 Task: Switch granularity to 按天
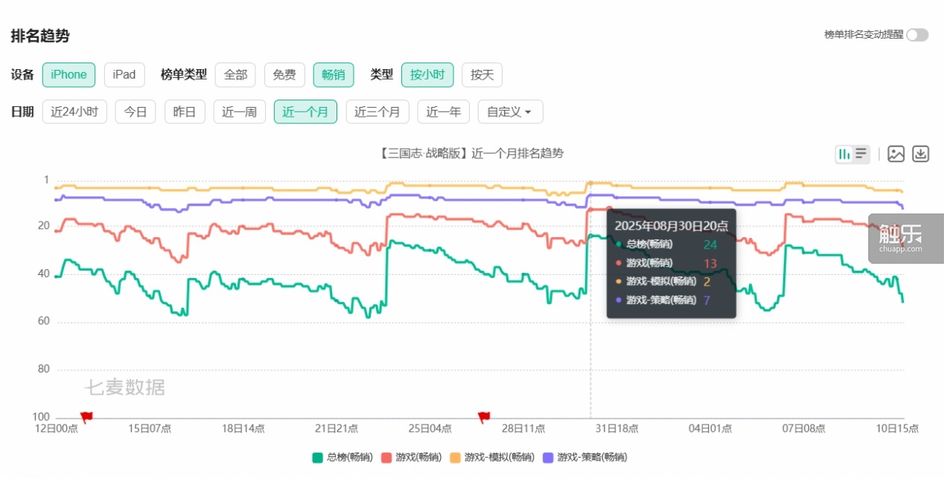[482, 74]
